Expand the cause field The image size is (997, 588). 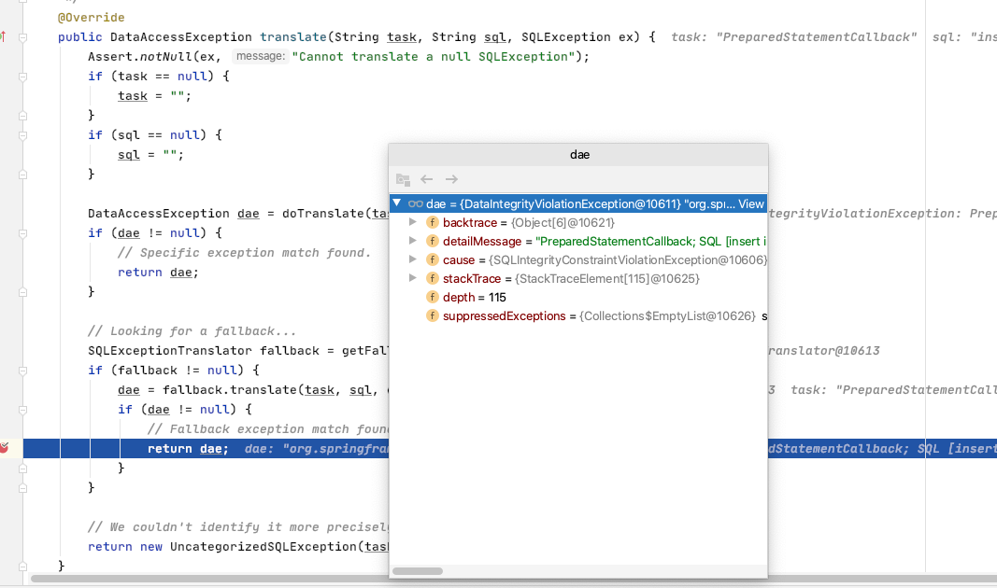[x=413, y=259]
